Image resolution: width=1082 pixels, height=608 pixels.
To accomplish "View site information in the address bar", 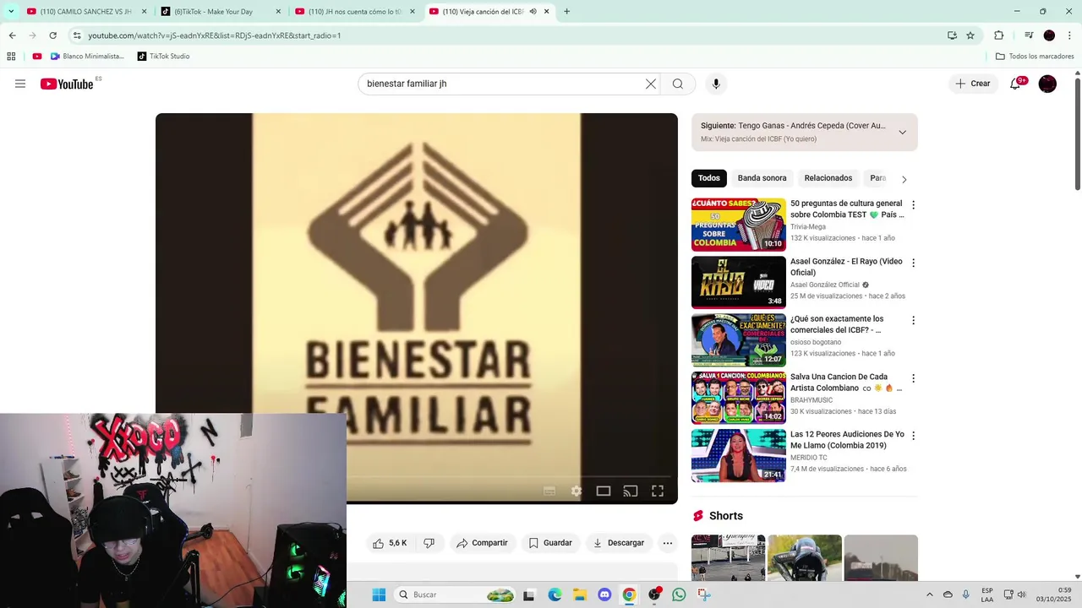I will [x=77, y=35].
